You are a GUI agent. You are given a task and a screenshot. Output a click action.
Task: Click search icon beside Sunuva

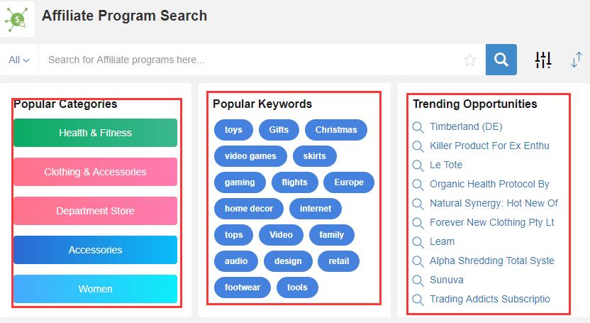(418, 280)
